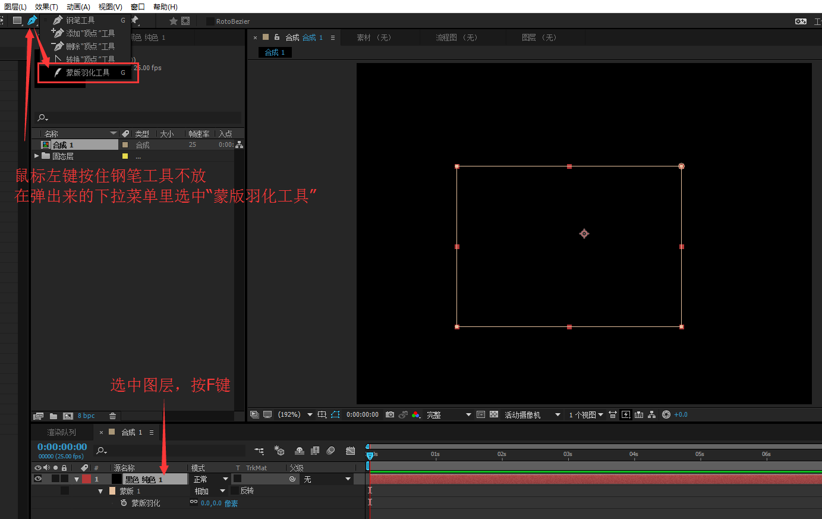This screenshot has width=822, height=519.
Task: Open the 效果(T) menu
Action: coord(46,7)
